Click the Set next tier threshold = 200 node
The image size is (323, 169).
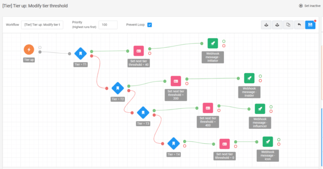tap(176, 81)
